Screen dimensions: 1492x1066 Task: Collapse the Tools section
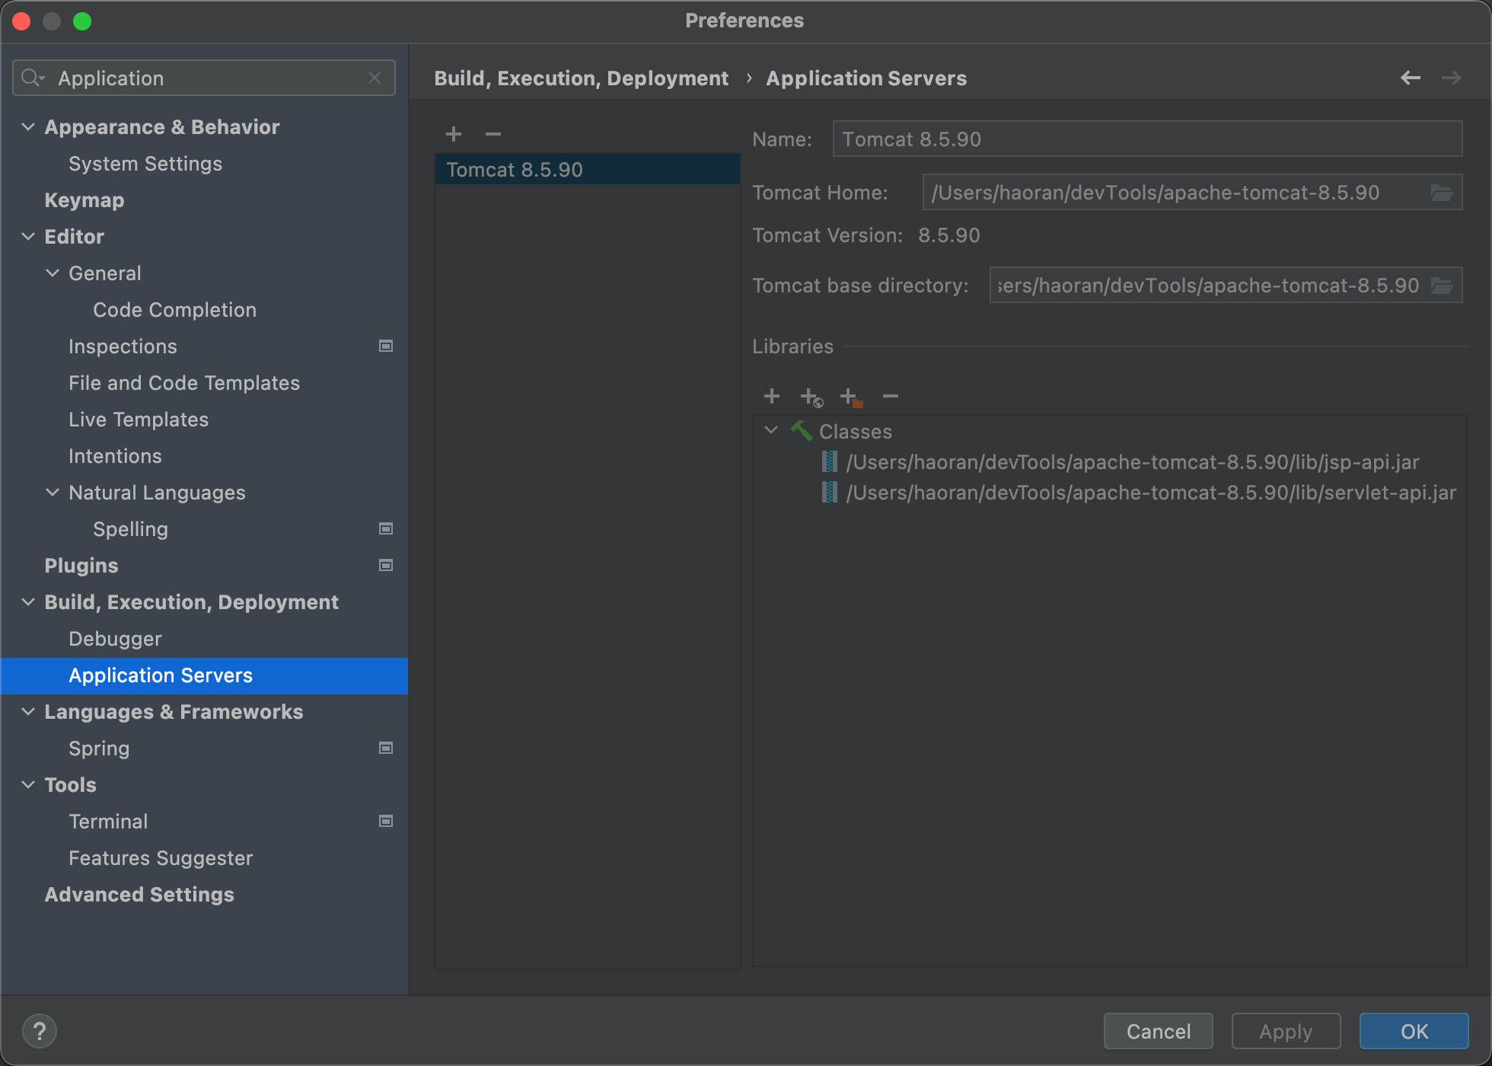pyautogui.click(x=28, y=784)
